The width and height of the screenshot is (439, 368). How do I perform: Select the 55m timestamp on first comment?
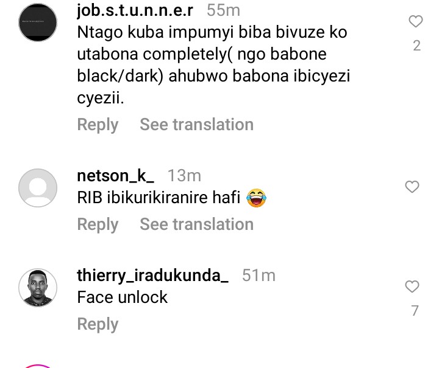pos(223,10)
